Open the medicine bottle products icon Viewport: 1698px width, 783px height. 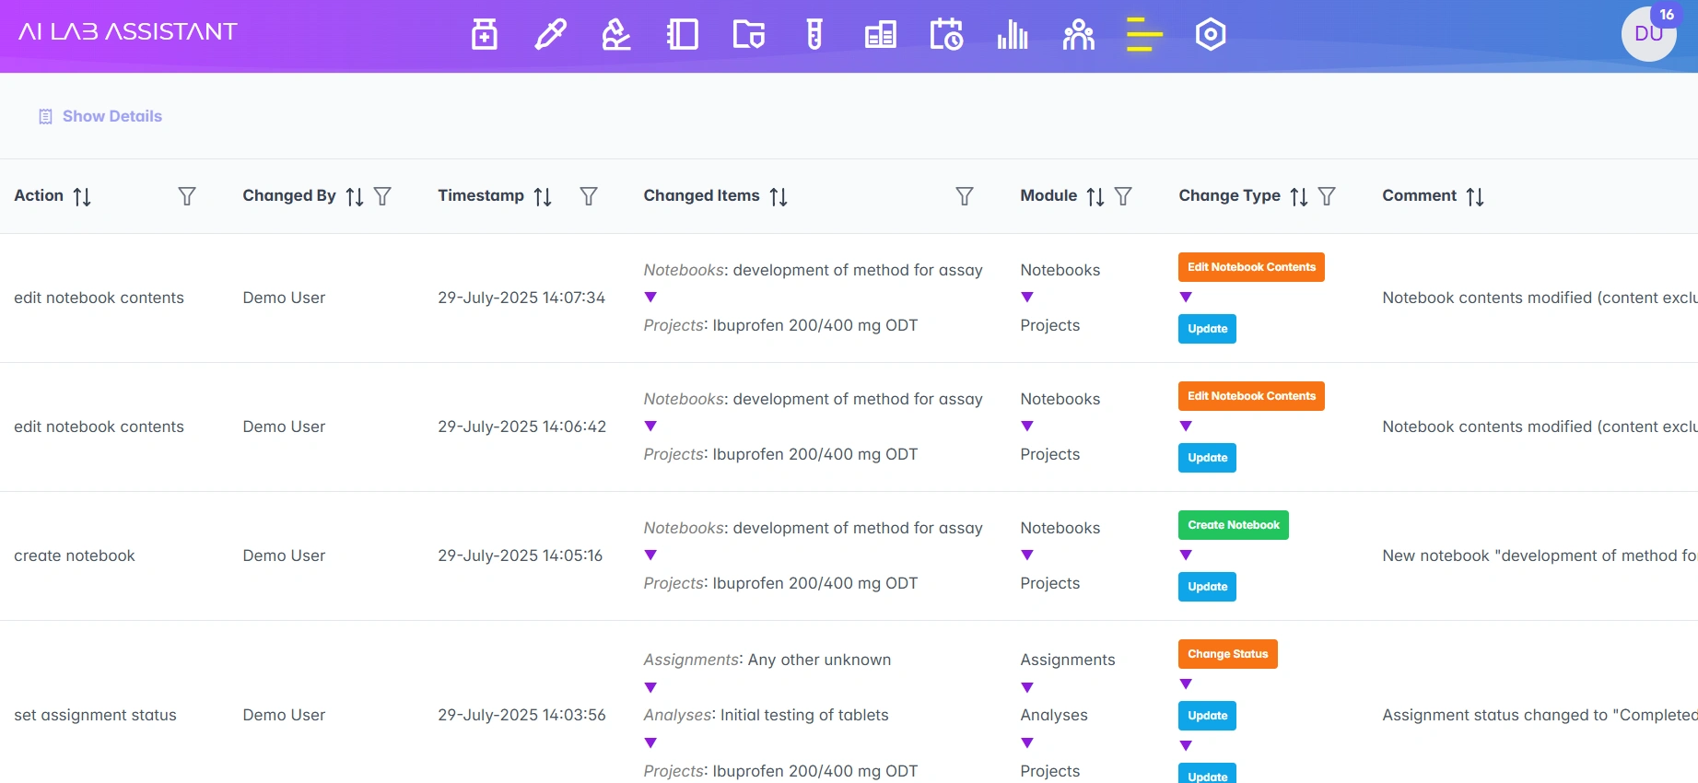(x=485, y=35)
